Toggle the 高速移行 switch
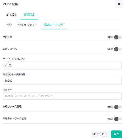Image resolution: width=124 pixels, height=140 pixels. pyautogui.click(x=118, y=37)
